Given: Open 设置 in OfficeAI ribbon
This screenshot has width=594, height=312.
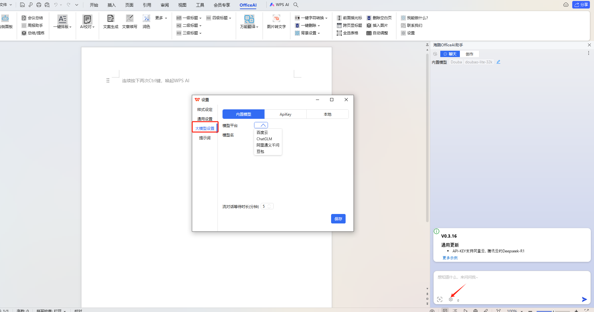Looking at the screenshot, I should [408, 33].
